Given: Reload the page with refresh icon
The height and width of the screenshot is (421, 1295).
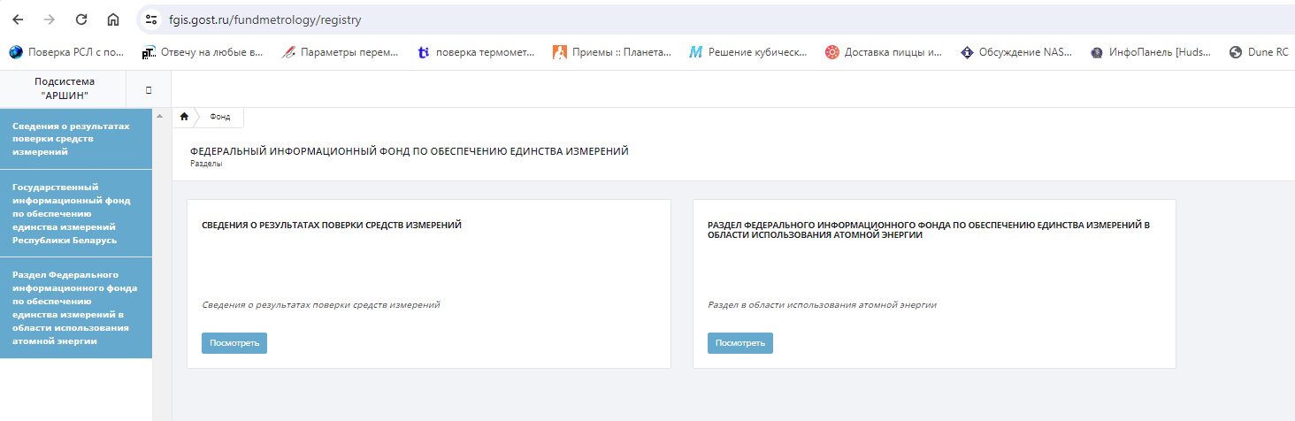Looking at the screenshot, I should point(80,19).
